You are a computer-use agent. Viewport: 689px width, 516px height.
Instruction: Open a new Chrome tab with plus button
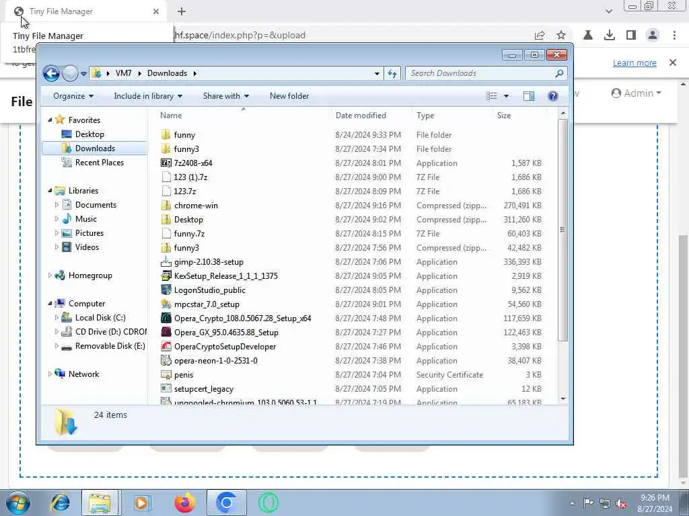coord(182,11)
